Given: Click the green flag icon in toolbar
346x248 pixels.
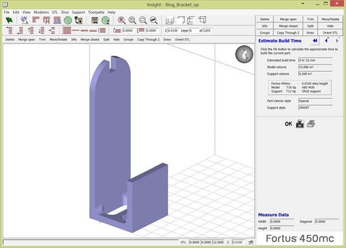Looking at the screenshot, I should 9,20.
